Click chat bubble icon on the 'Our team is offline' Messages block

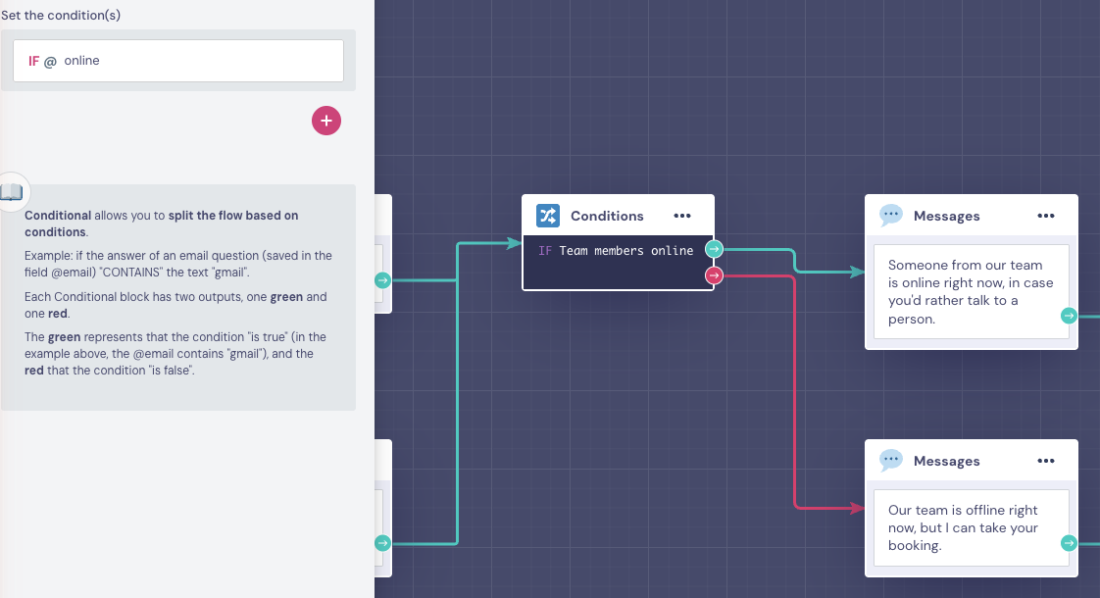pos(891,460)
